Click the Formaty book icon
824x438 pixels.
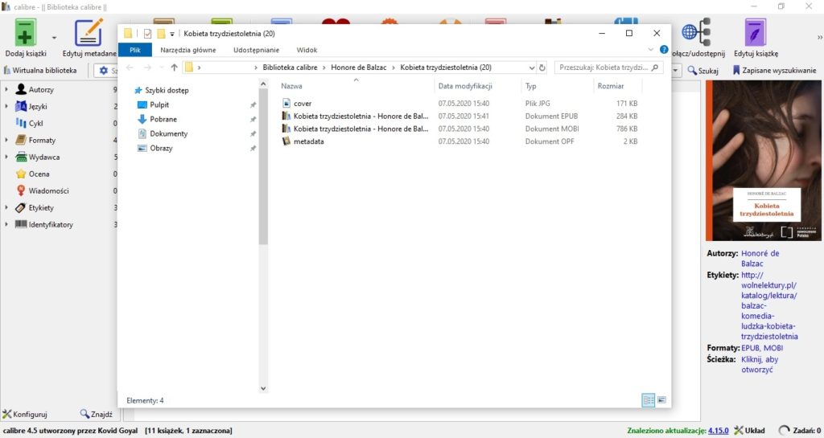click(21, 140)
